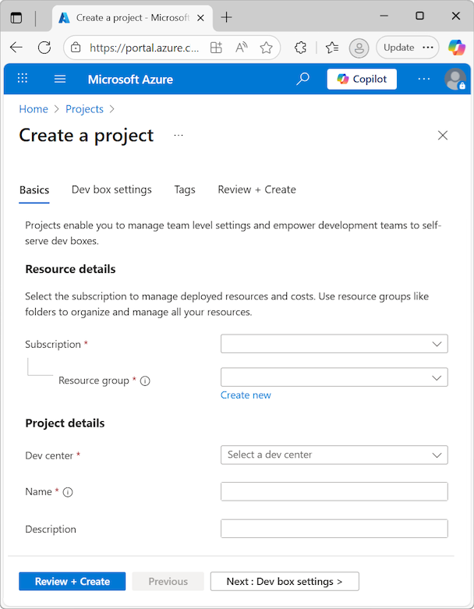Click the Resource group info icon
474x609 pixels.
[145, 381]
